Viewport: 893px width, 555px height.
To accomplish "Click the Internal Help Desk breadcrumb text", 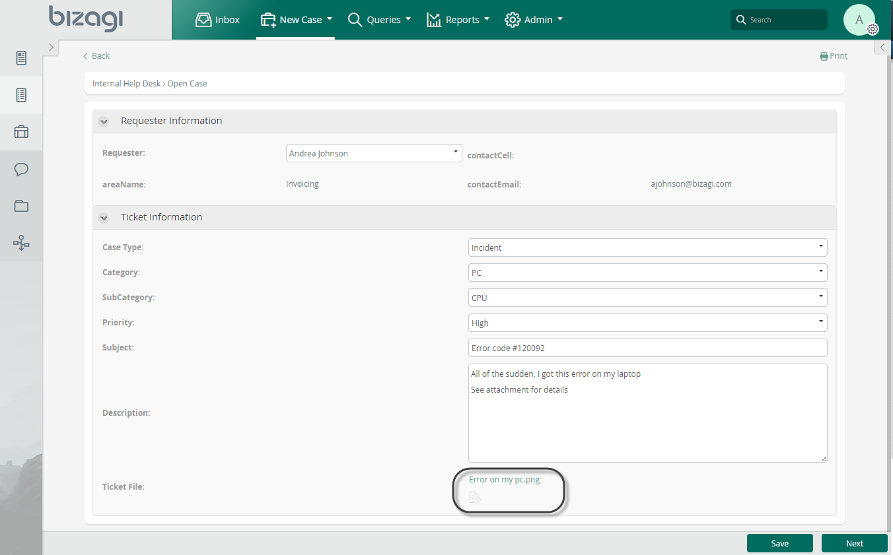I will coord(127,84).
